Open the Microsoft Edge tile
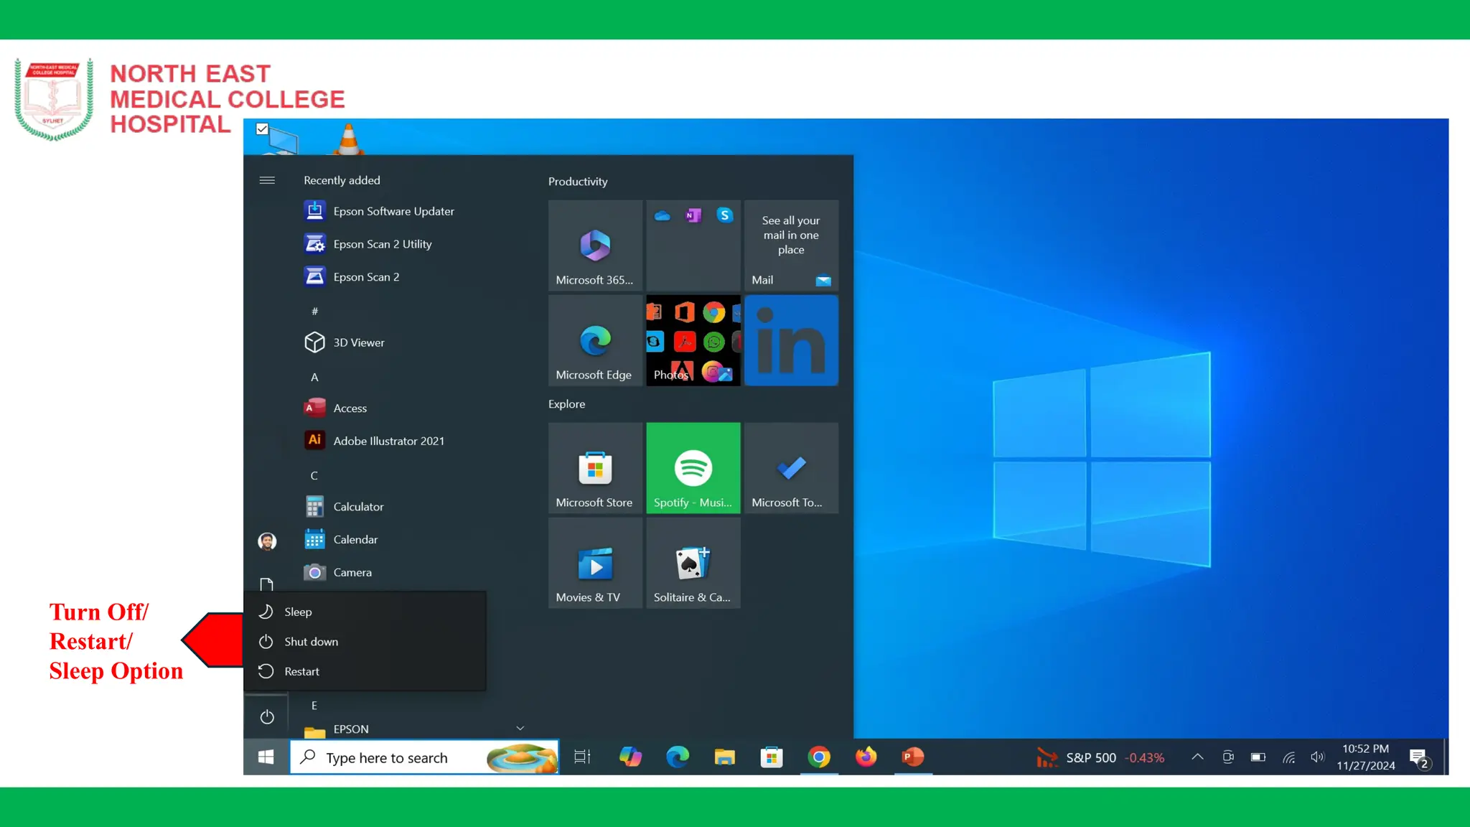Image resolution: width=1470 pixels, height=827 pixels. tap(595, 341)
